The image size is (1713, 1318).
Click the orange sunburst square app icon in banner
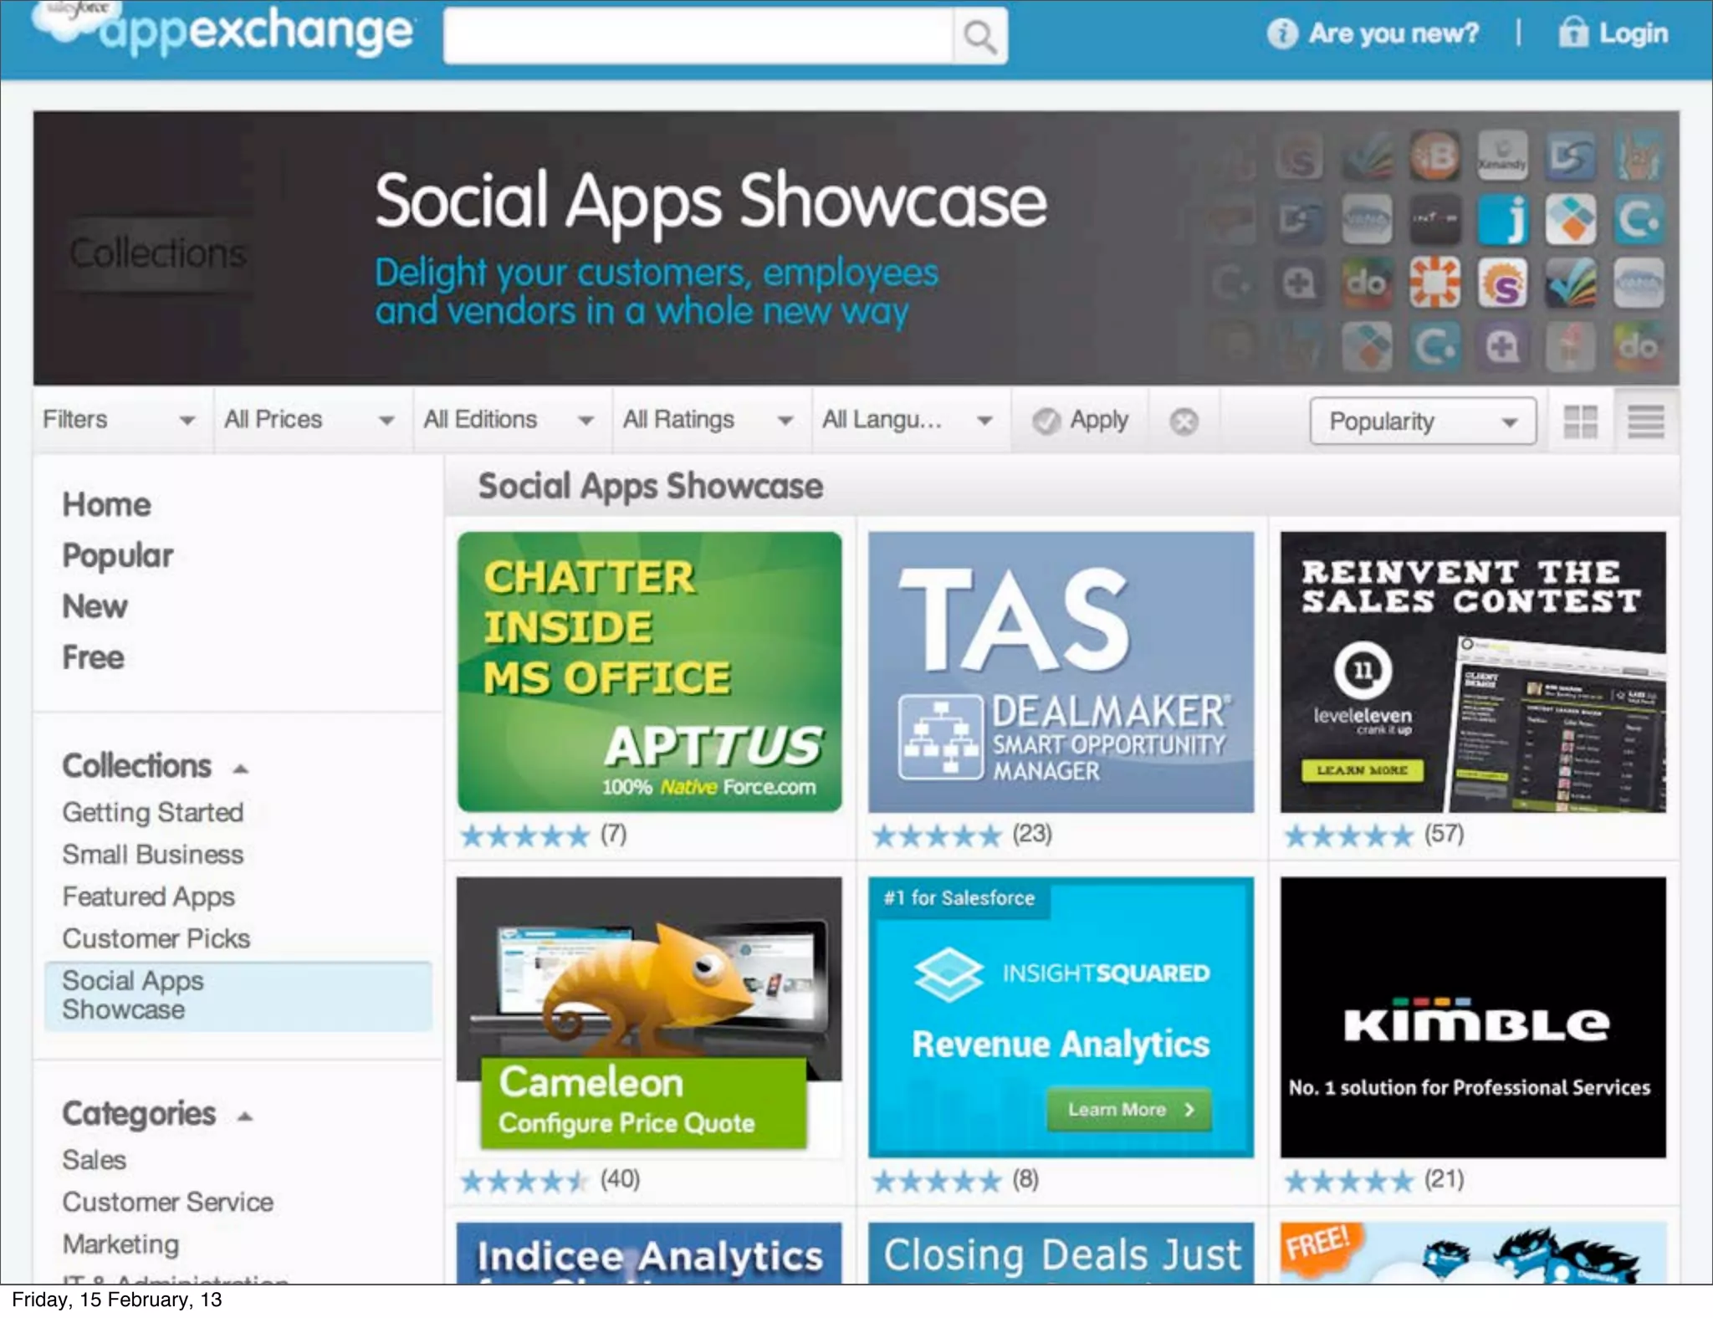tap(1435, 283)
